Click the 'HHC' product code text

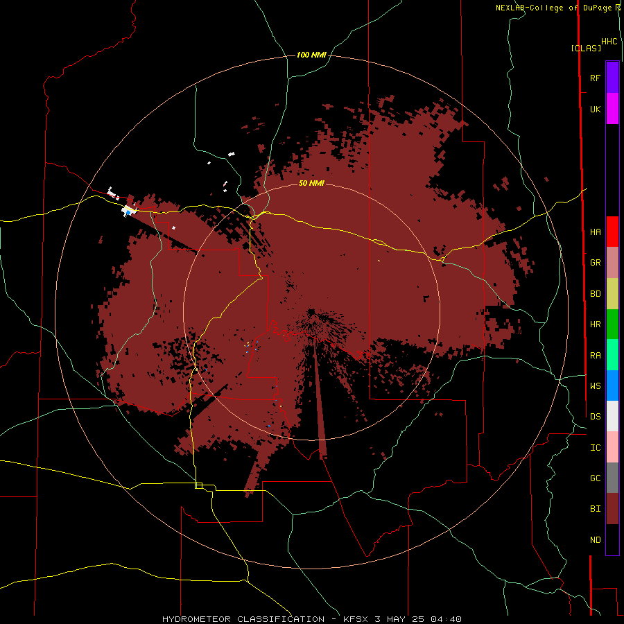click(x=609, y=42)
